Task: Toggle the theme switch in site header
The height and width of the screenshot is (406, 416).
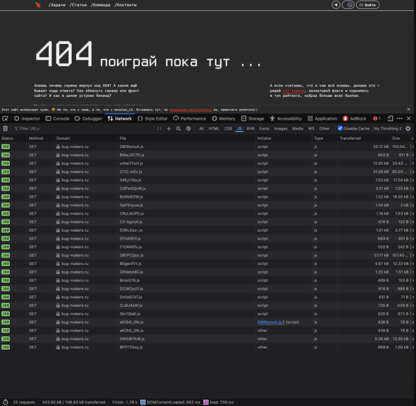Action: 348,5
